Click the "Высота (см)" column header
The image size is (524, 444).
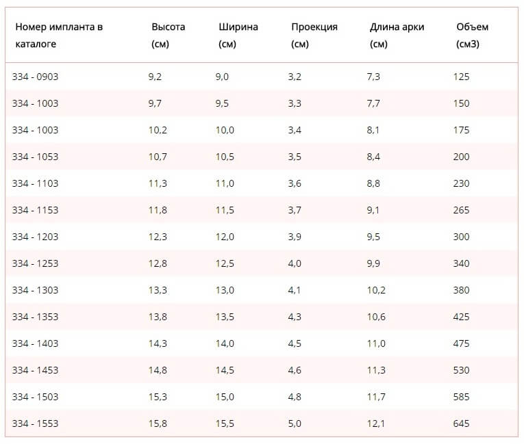169,36
